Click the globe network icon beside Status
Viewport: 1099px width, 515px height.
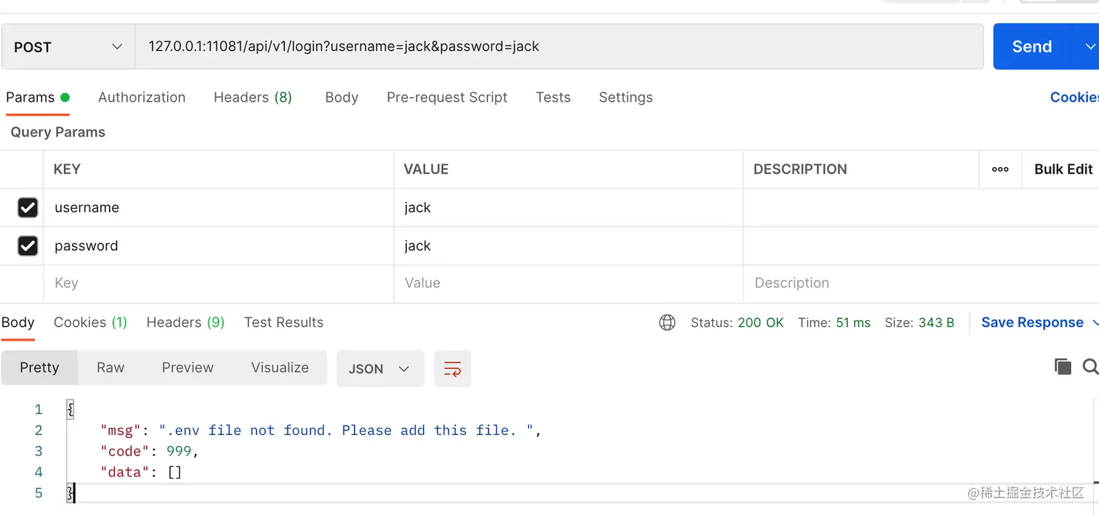(x=667, y=323)
